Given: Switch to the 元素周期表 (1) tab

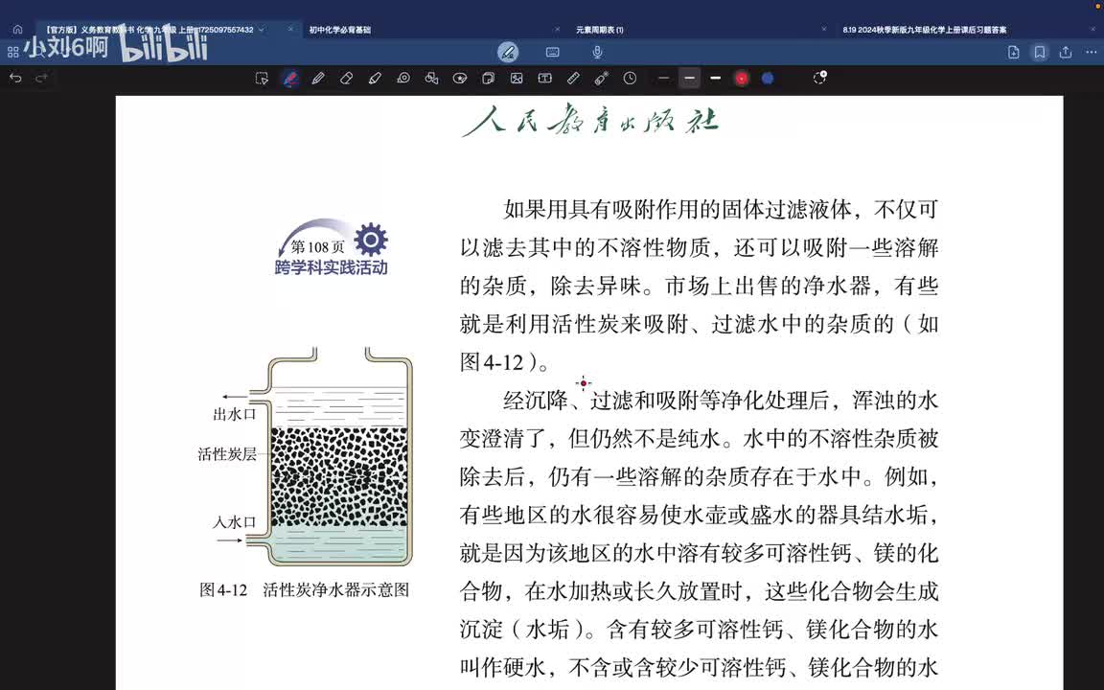Looking at the screenshot, I should [600, 30].
